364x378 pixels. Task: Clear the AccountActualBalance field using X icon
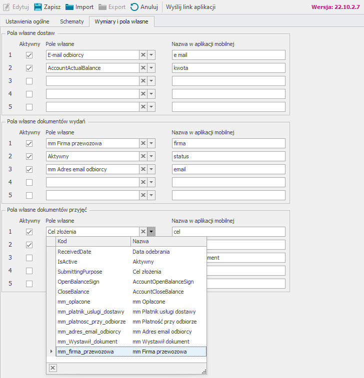click(143, 68)
